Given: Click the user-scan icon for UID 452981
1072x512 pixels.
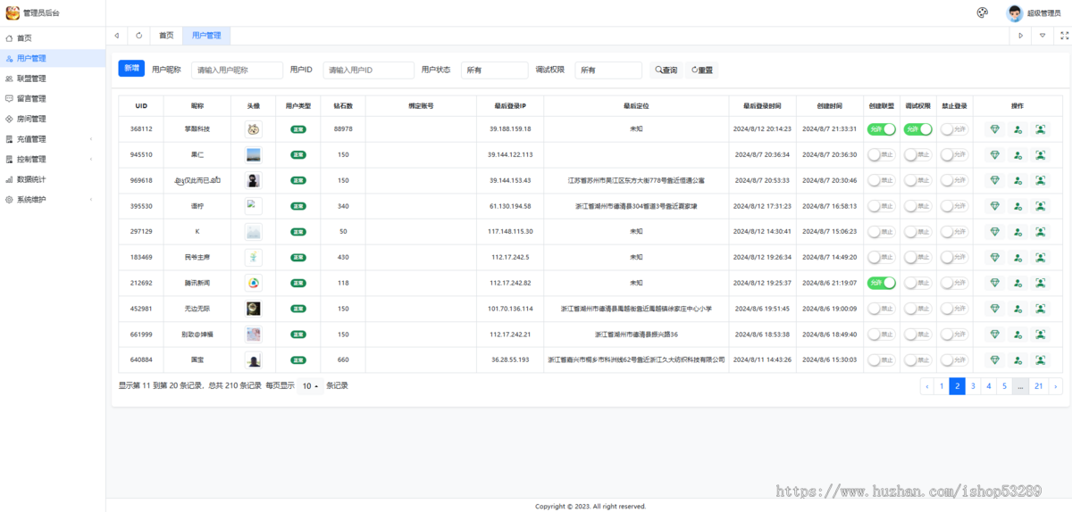Looking at the screenshot, I should pos(1041,309).
